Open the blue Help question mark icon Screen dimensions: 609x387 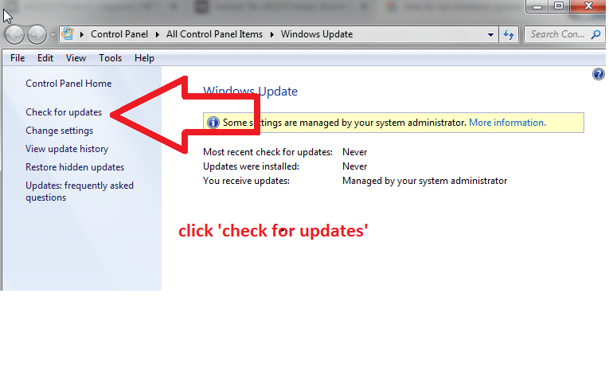[x=599, y=74]
